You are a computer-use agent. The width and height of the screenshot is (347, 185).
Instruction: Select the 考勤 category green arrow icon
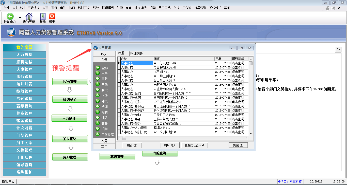(97, 84)
